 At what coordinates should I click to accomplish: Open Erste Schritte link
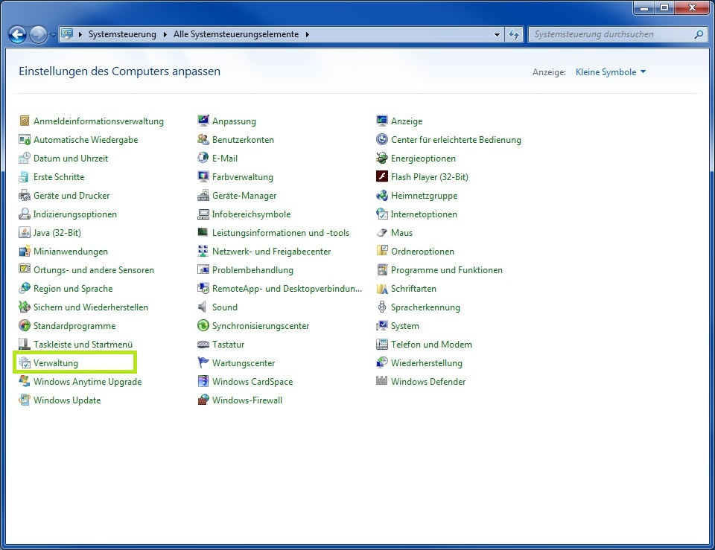click(x=59, y=177)
